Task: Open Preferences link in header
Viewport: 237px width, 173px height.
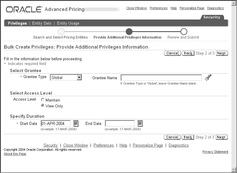Action: click(x=159, y=8)
